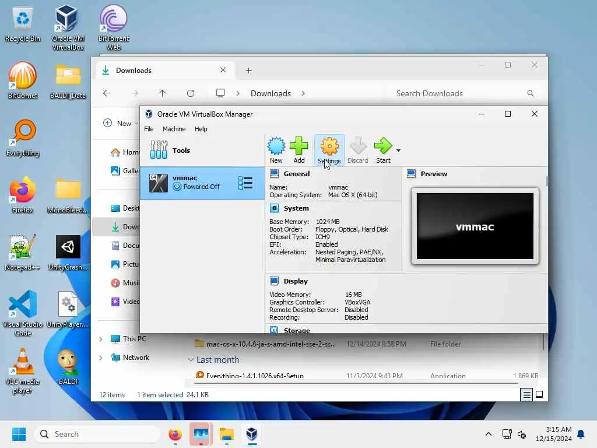Switch to details view in File Explorer
Viewport: 597px width, 448px height.
click(x=526, y=395)
